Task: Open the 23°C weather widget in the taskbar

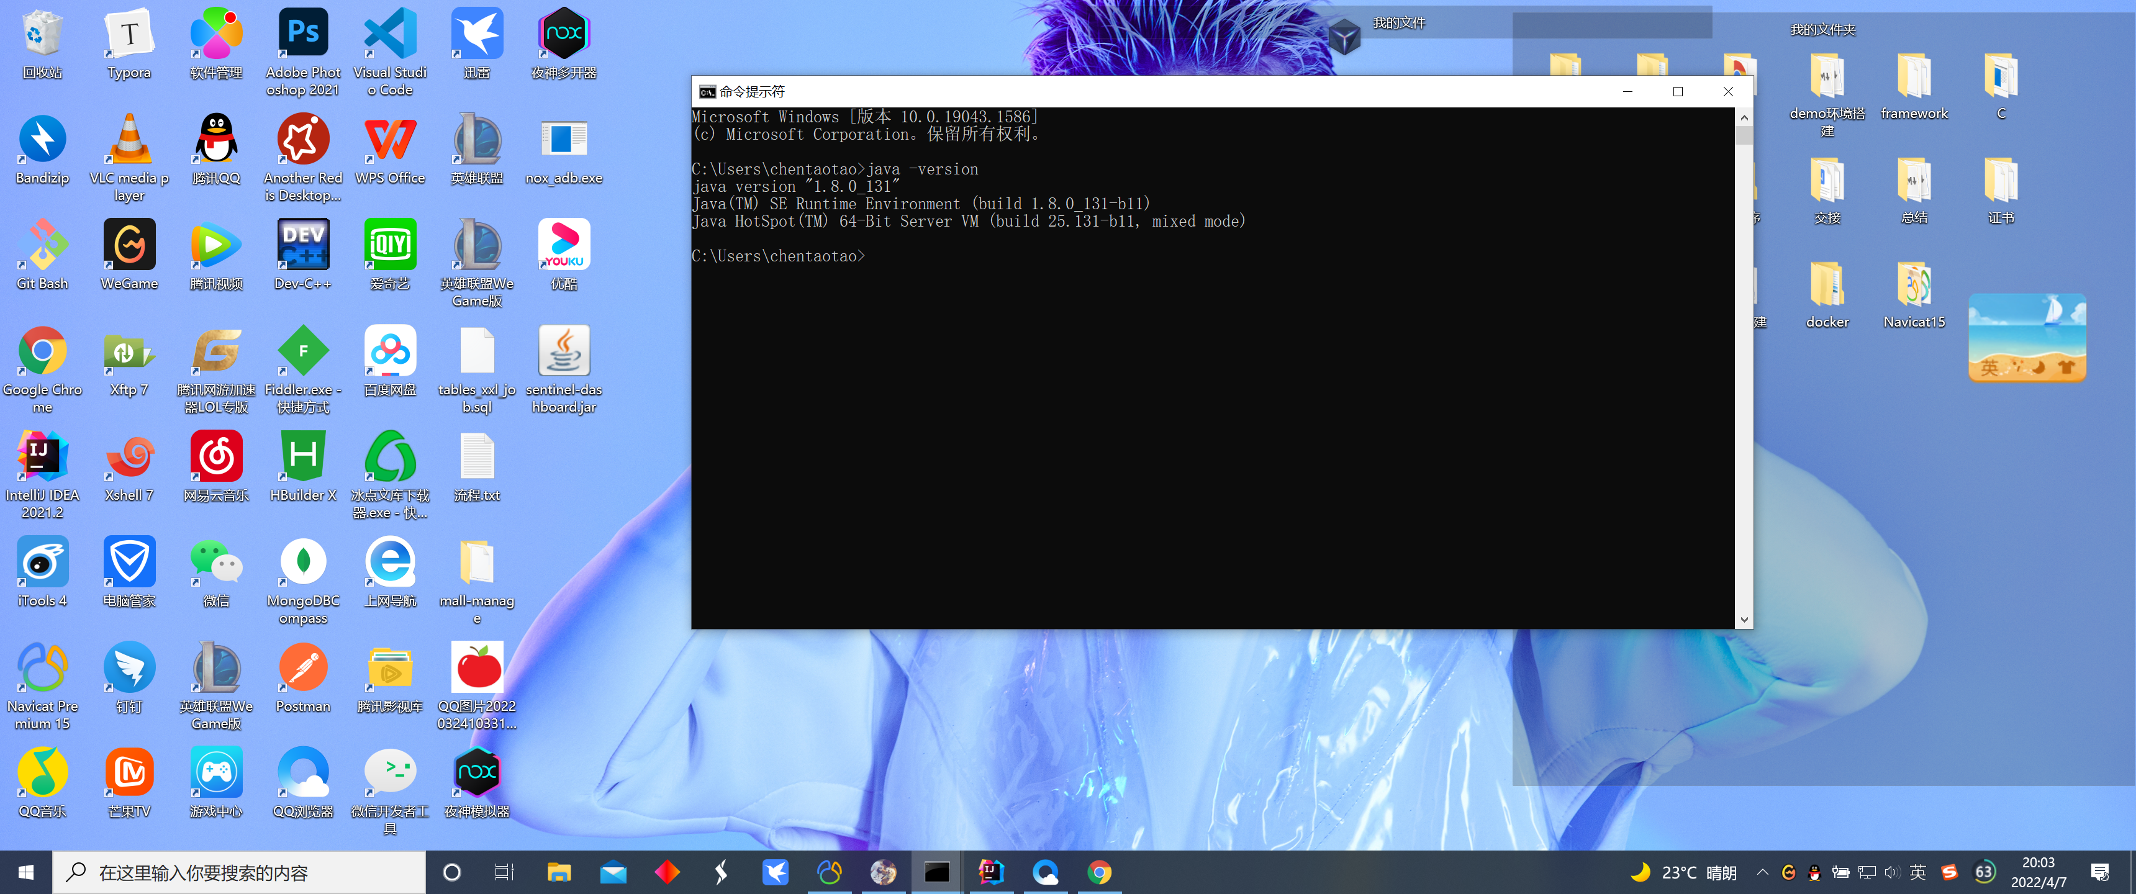Action: point(1683,872)
